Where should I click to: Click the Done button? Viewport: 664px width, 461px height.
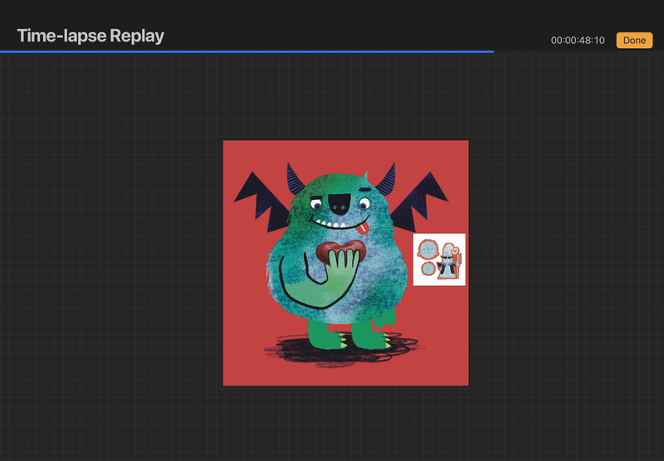634,41
